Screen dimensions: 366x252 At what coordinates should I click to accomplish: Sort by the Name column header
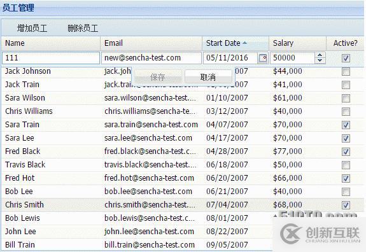click(51, 43)
